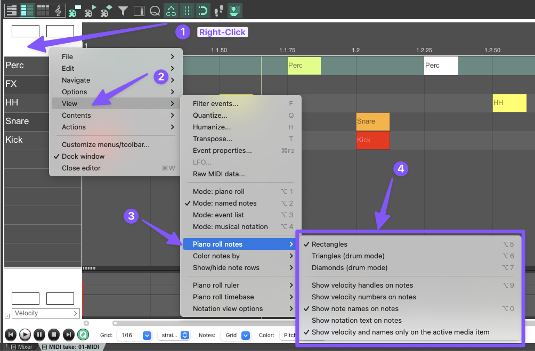The width and height of the screenshot is (535, 351).
Task: Select the musical notation clef icon
Action: 58,10
